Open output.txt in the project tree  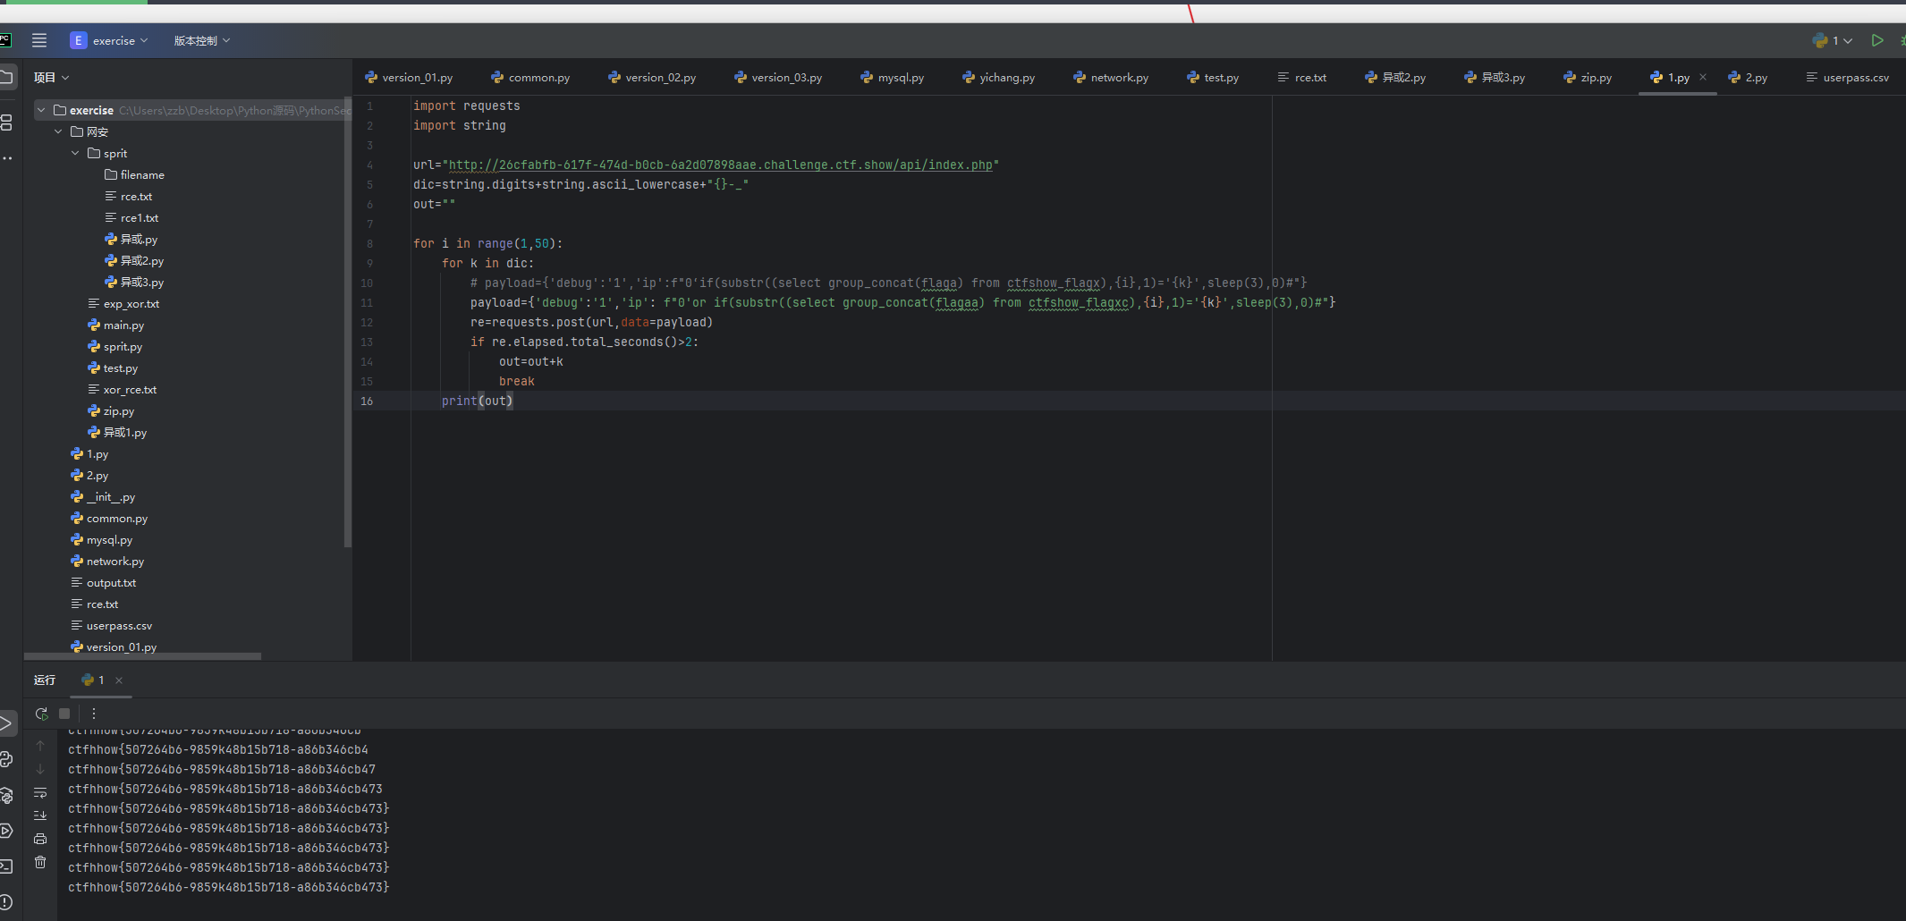(103, 582)
